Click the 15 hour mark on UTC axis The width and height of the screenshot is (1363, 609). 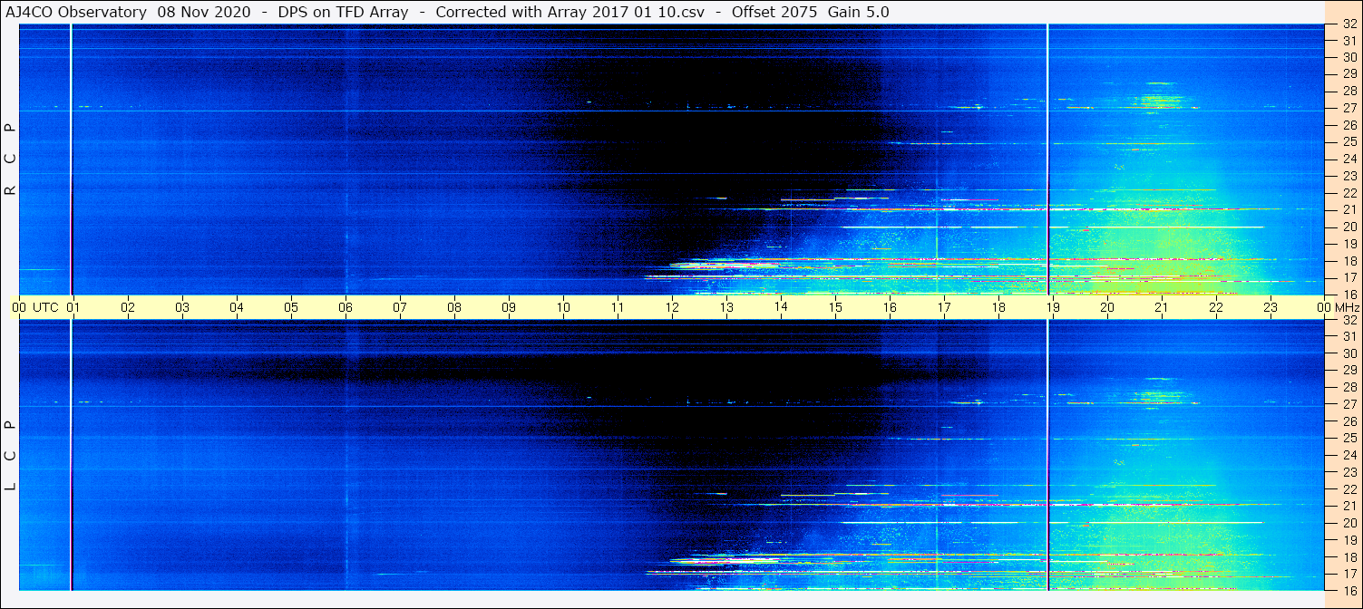835,307
